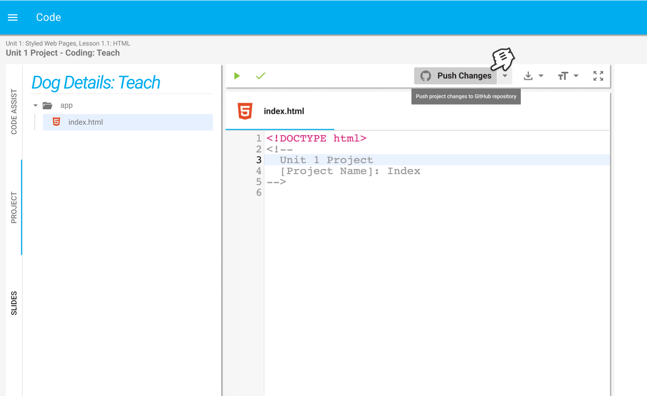Click the HTML5 icon beside index.html in tree
The height and width of the screenshot is (396, 647).
[56, 122]
